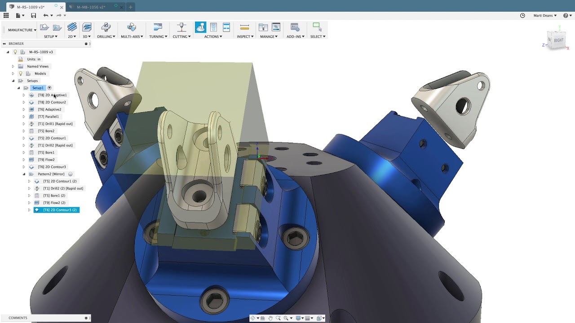This screenshot has width=575, height=323.
Task: Collapse the Browser panel arrows
Action: pos(4,44)
